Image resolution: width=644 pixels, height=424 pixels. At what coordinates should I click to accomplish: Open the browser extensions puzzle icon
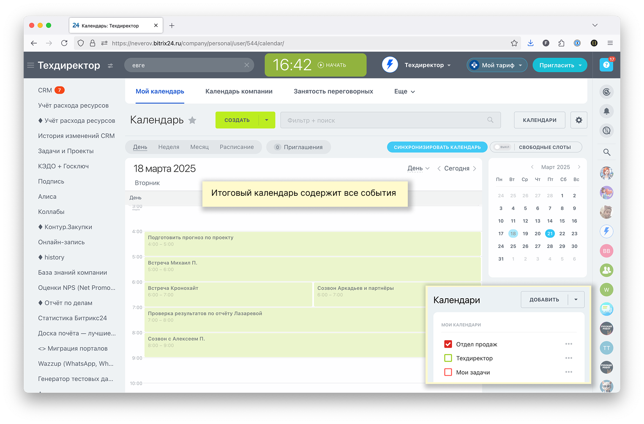click(x=562, y=43)
